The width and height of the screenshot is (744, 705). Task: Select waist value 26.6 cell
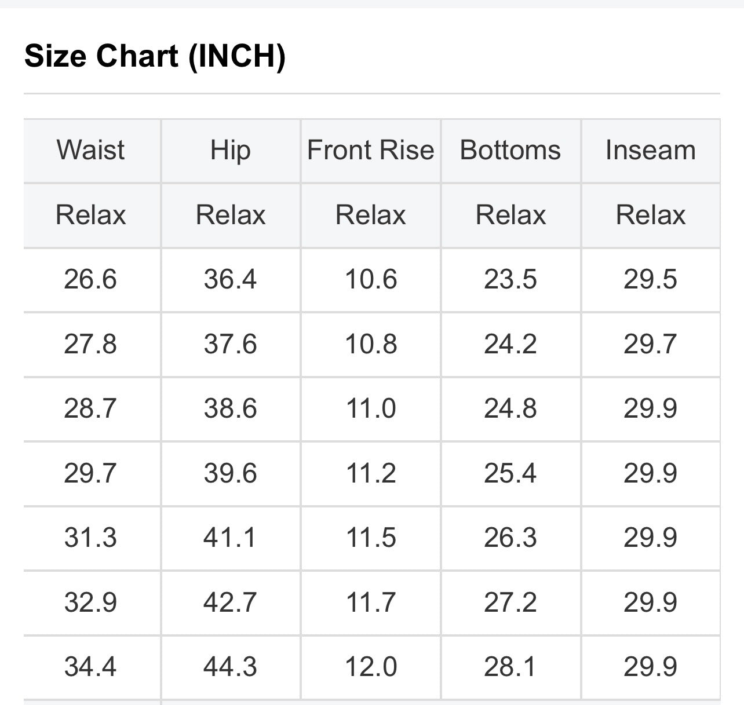(90, 279)
